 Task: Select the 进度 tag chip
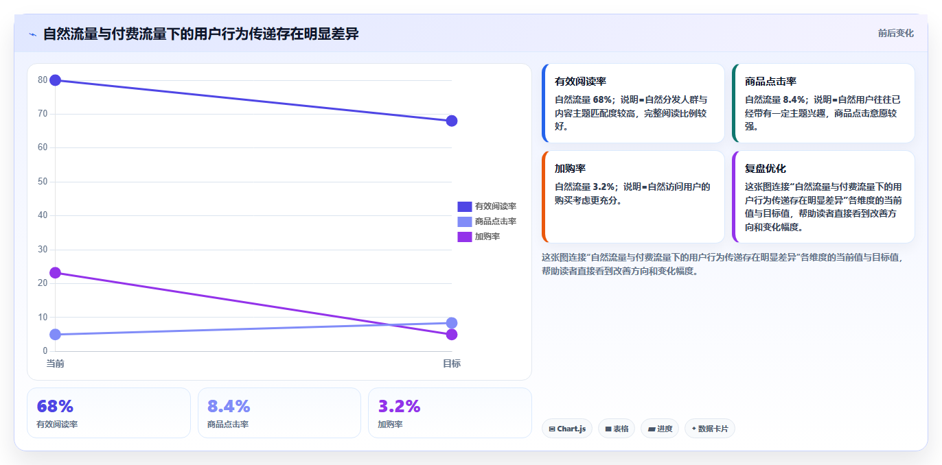[x=660, y=429]
